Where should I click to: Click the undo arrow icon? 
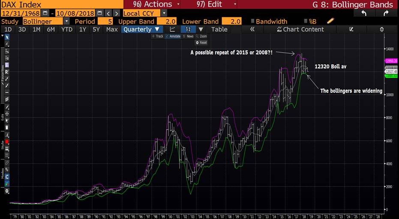(364, 13)
